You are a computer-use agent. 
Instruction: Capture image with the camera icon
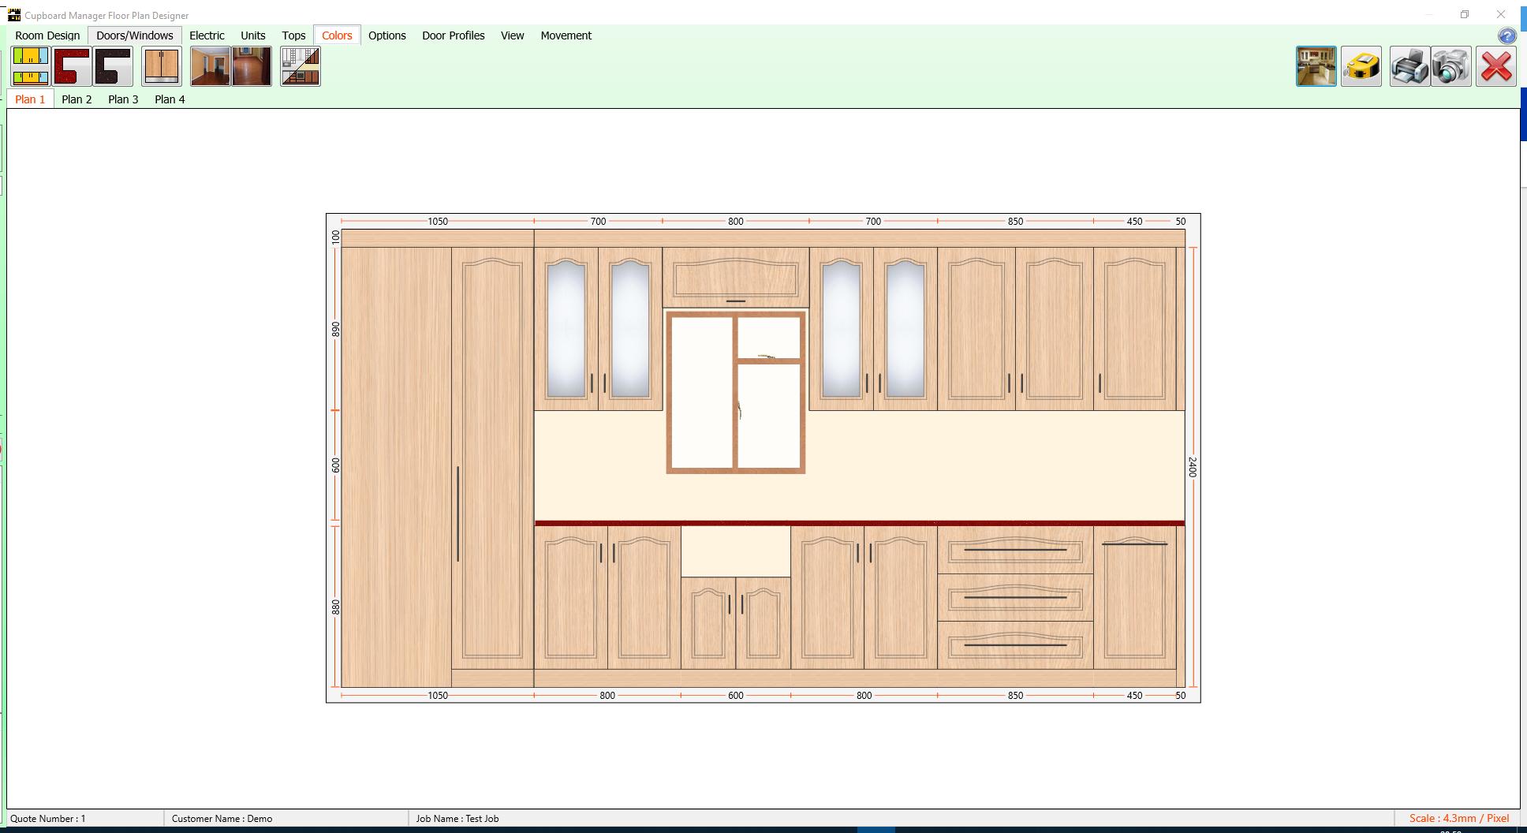coord(1451,66)
